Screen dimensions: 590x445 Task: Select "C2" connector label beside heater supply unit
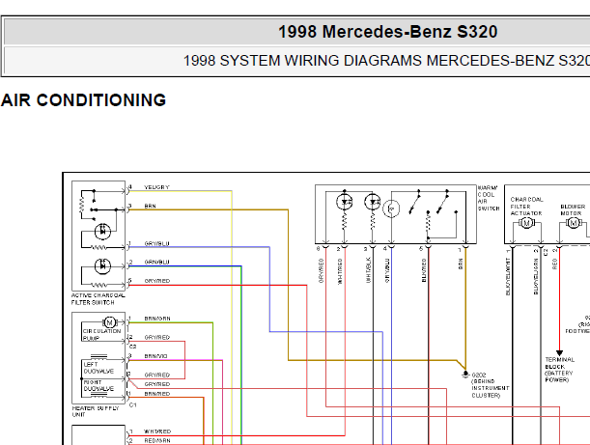click(x=133, y=347)
